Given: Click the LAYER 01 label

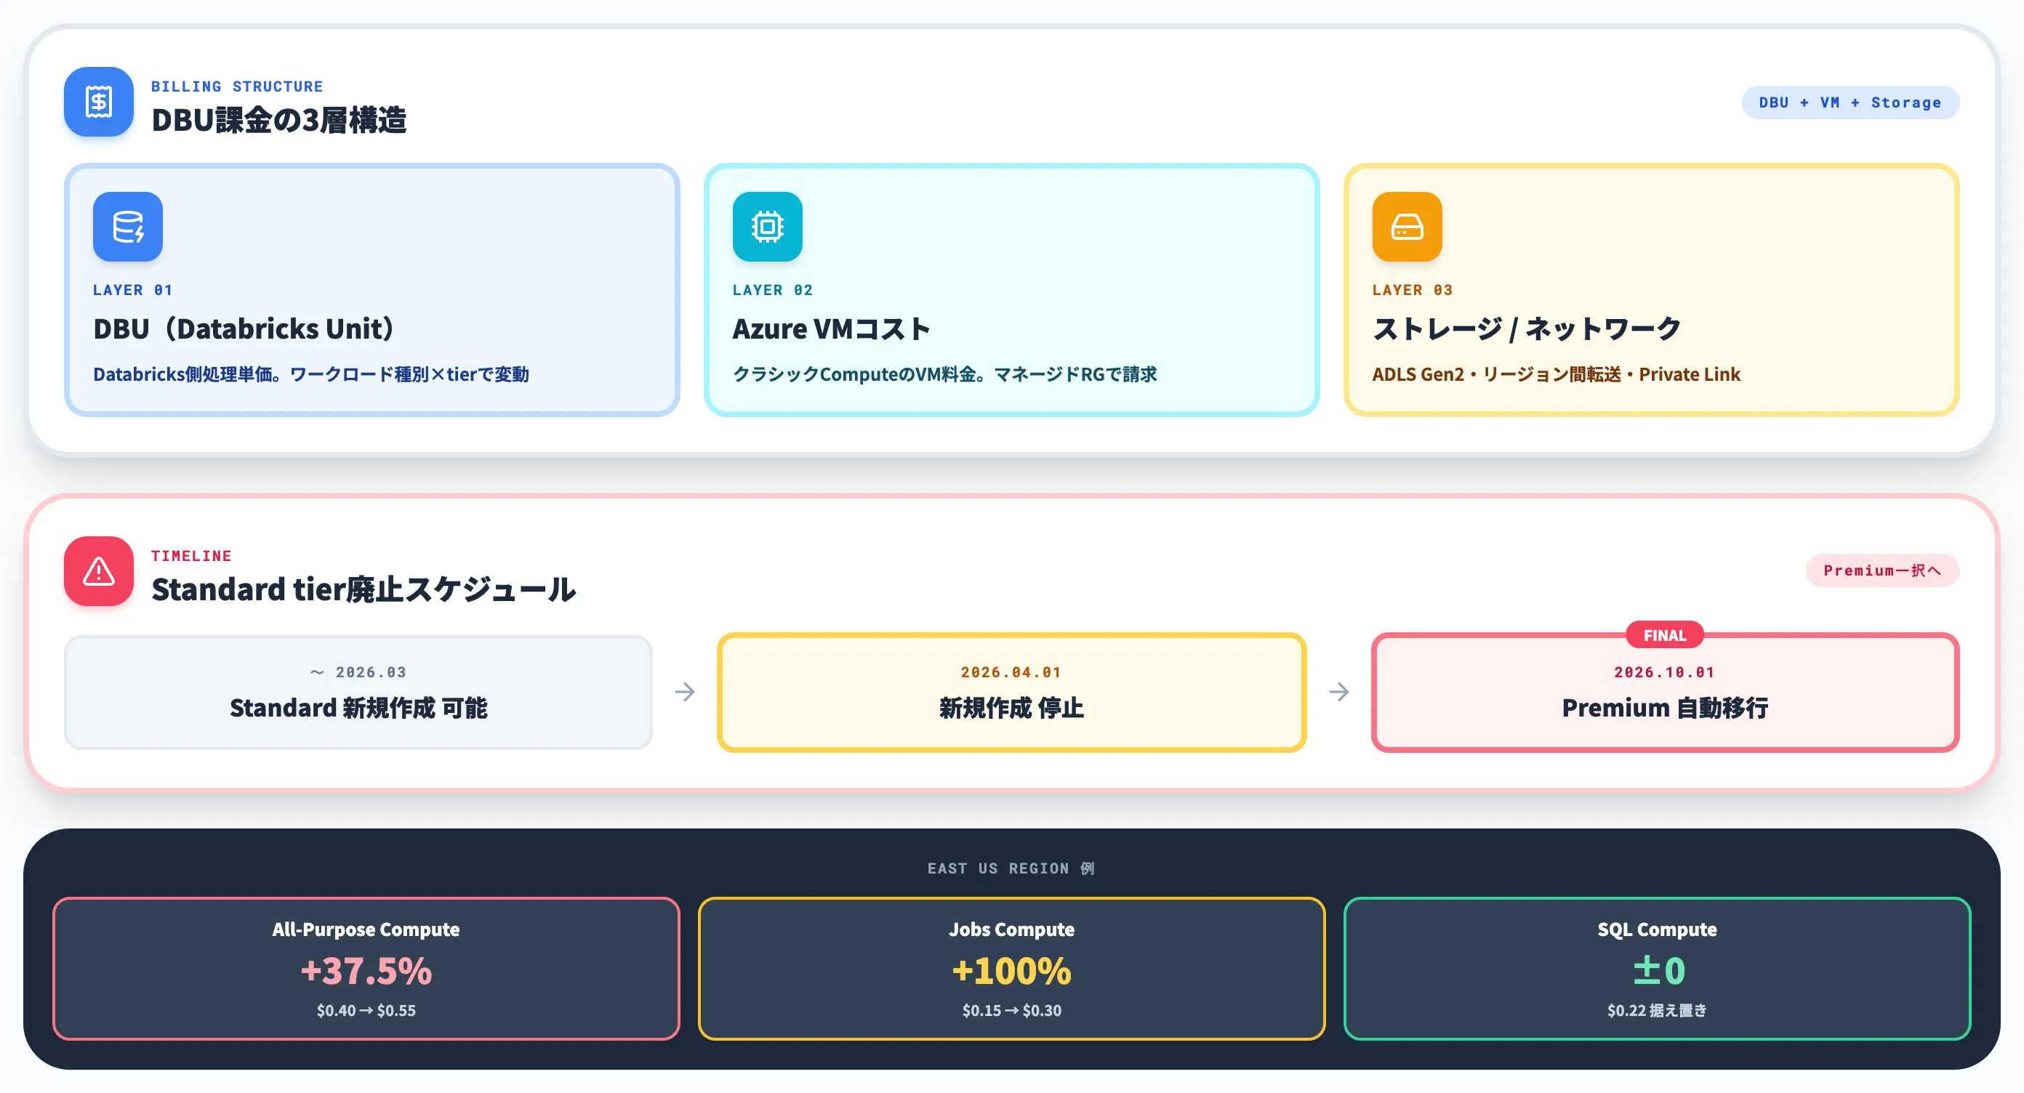Looking at the screenshot, I should click(133, 290).
